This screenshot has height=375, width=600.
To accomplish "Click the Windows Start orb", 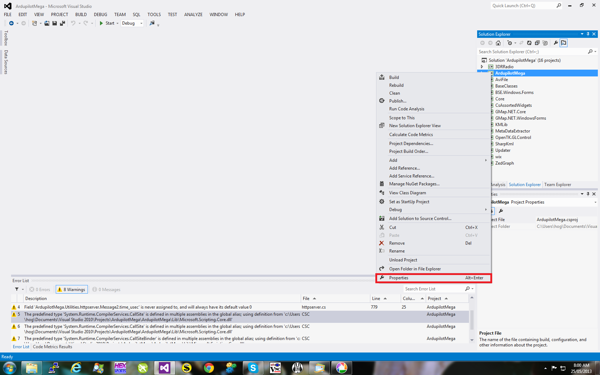I will click(x=9, y=368).
